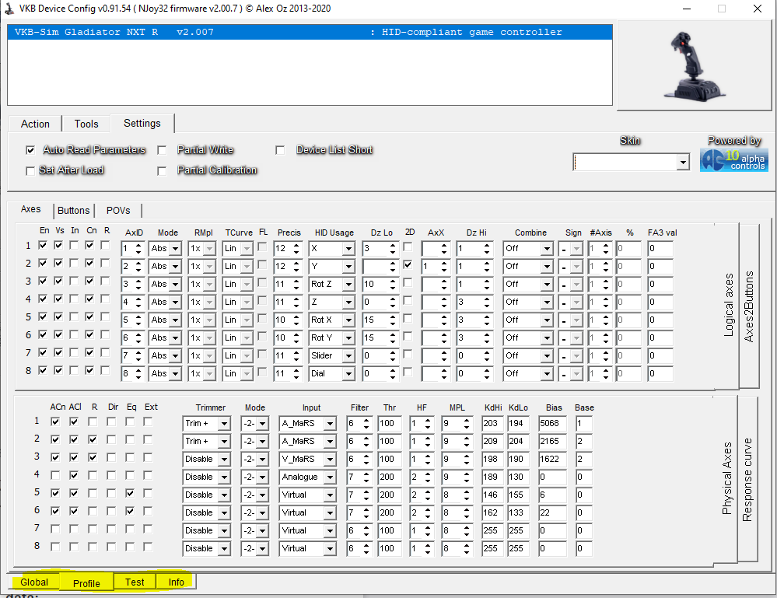Click the alpha controls logo
777x598 pixels.
734,160
